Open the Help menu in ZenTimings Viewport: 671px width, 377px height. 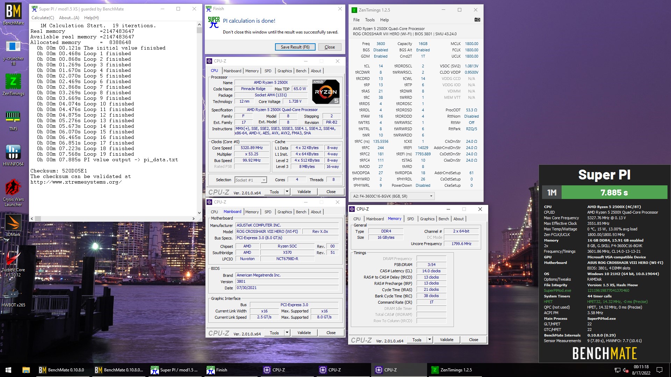(384, 20)
